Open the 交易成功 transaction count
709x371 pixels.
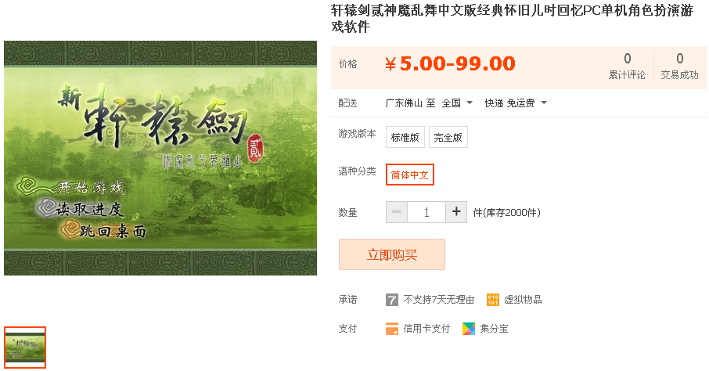tap(679, 66)
